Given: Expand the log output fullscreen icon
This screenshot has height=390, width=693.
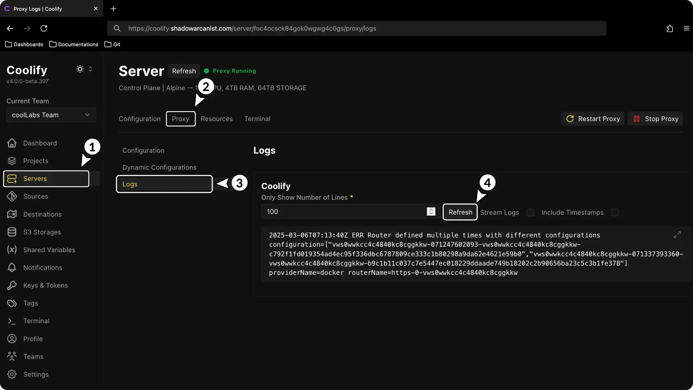Looking at the screenshot, I should [x=677, y=235].
